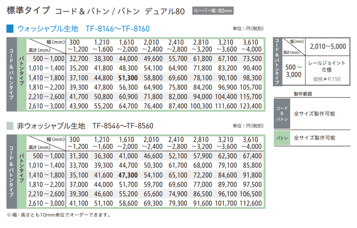Click the 10mm単位 order footnote
Viewport: 357px width, 228px height.
pos(58,215)
